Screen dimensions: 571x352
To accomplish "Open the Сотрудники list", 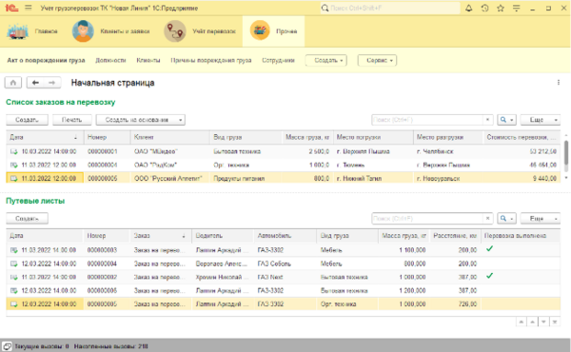I will point(278,61).
